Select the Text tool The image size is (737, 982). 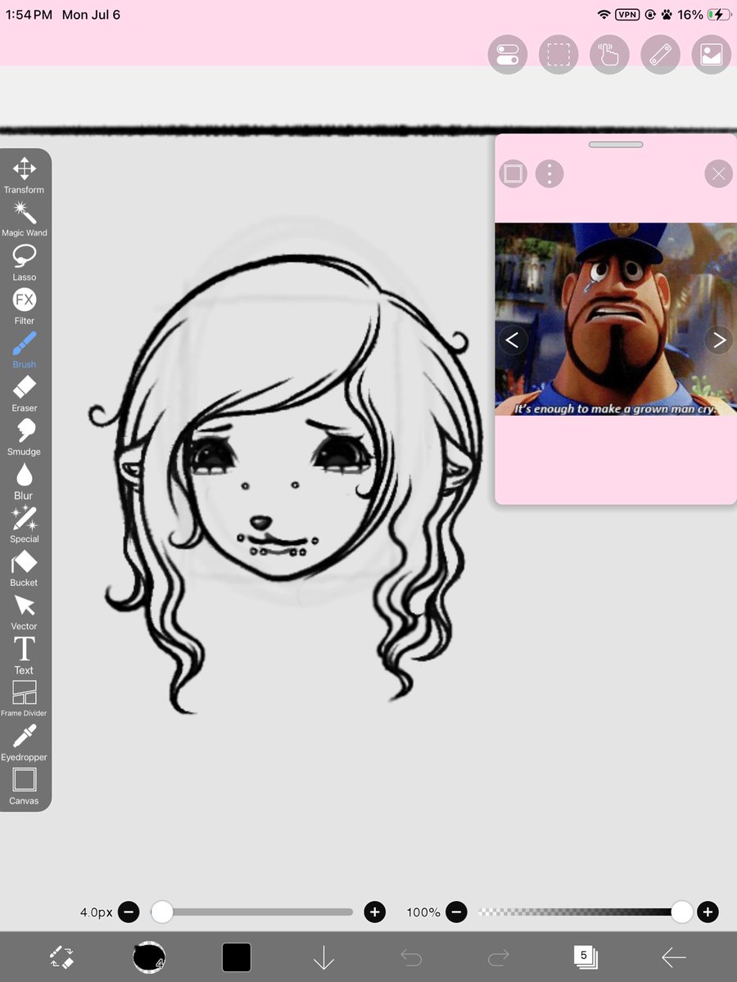pos(24,655)
